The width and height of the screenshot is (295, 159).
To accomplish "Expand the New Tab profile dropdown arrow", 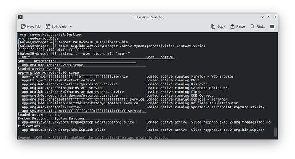I will click(x=41, y=29).
